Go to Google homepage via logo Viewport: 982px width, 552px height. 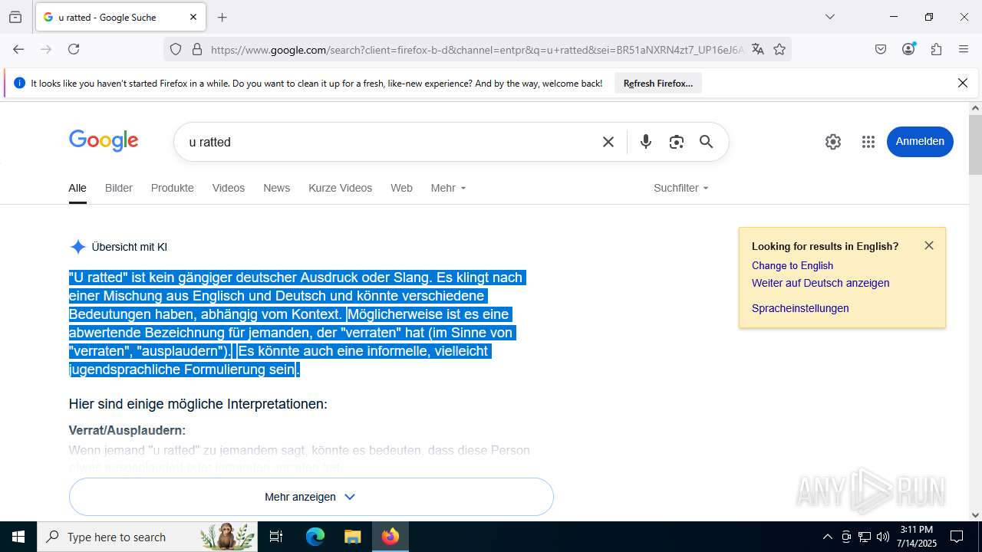(104, 141)
